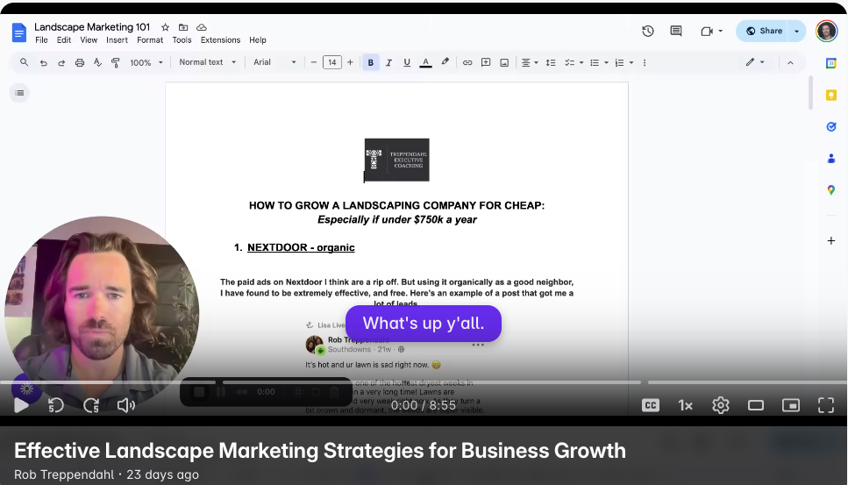Viewport: 848px width, 485px height.
Task: Open the bulleted list dropdown
Action: (x=599, y=63)
